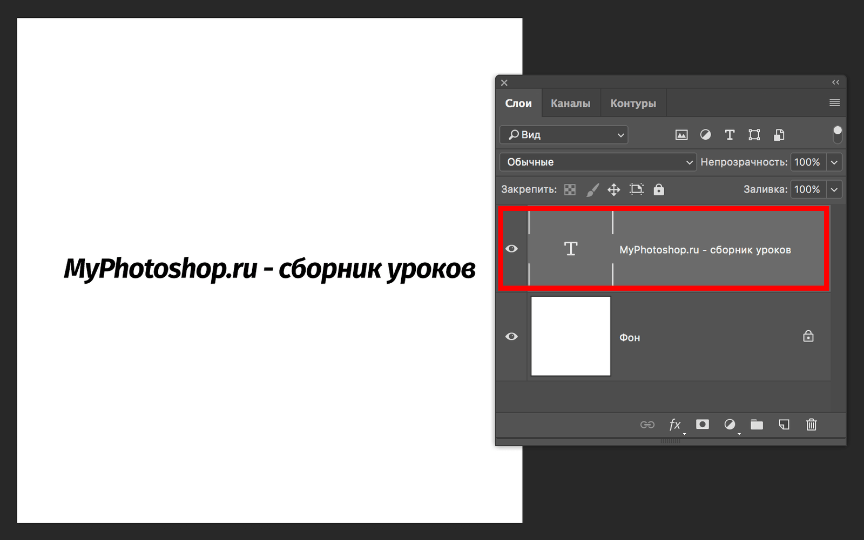864x540 pixels.
Task: Hide the Фон background layer
Action: [x=511, y=337]
